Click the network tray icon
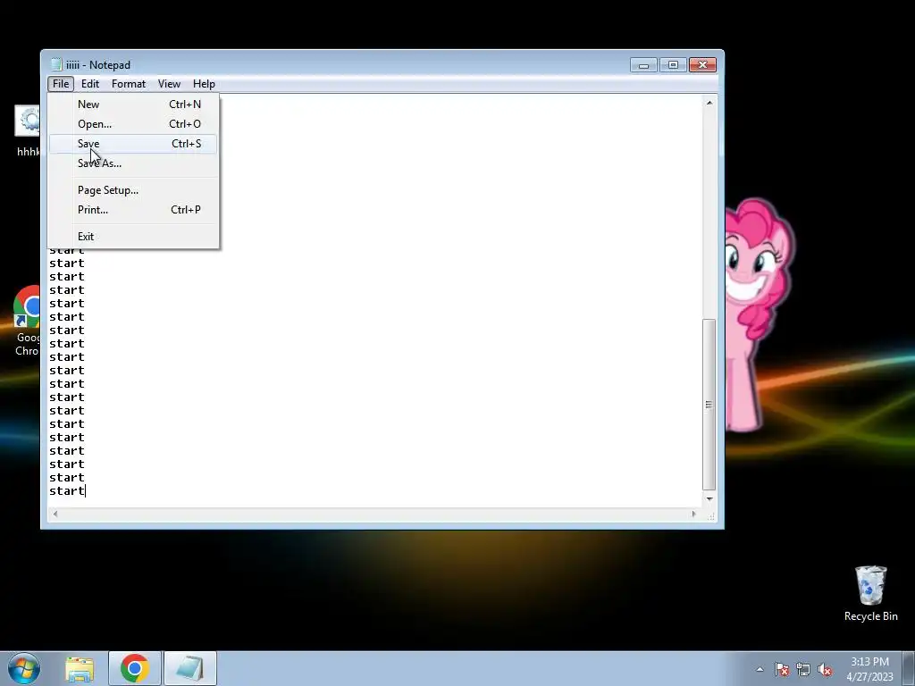The height and width of the screenshot is (686, 915). tap(803, 669)
